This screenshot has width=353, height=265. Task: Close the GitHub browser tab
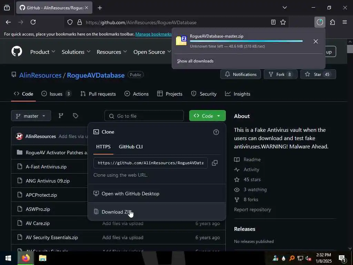[x=87, y=8]
